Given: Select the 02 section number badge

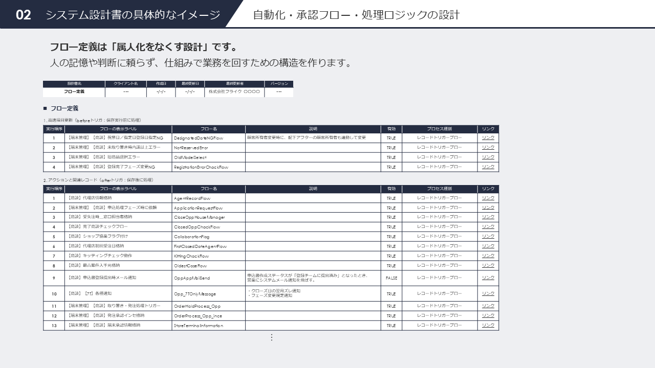Looking at the screenshot, I should click(x=24, y=15).
